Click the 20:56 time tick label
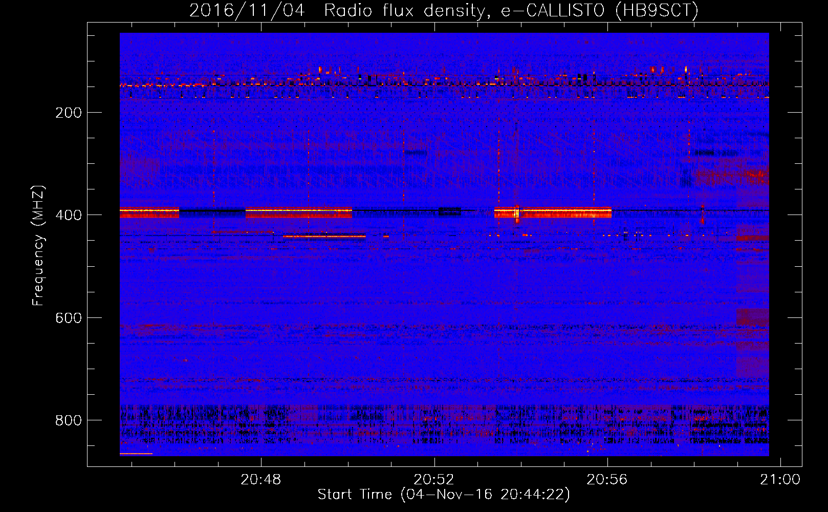The image size is (828, 512). point(607,479)
